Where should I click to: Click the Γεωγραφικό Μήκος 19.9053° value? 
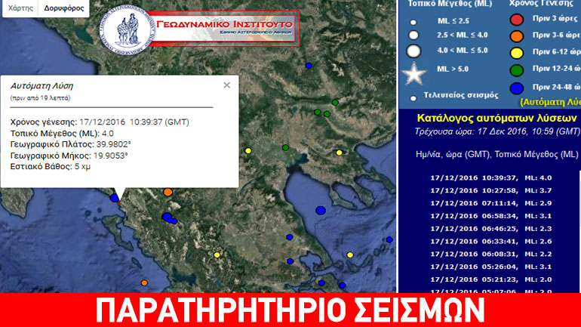point(110,156)
